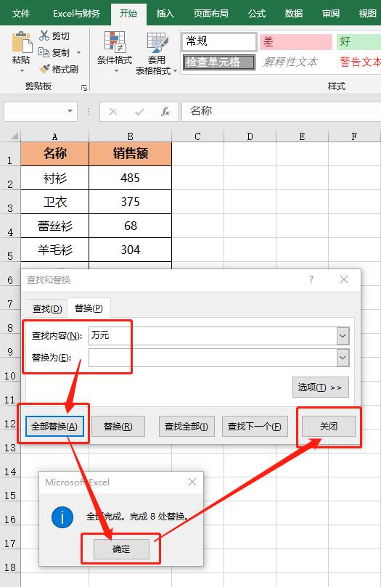381x587 pixels.
Task: Open clipboard pane launcher icon
Action: tap(84, 88)
